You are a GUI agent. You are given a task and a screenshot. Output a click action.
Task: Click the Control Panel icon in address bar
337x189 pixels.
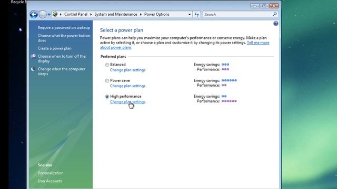point(55,14)
